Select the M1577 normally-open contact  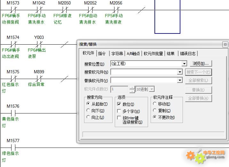tap(13, 148)
